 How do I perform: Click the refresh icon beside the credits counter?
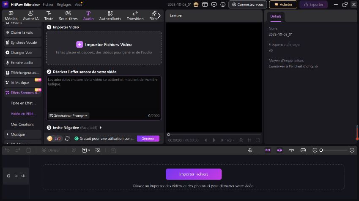(x=67, y=139)
